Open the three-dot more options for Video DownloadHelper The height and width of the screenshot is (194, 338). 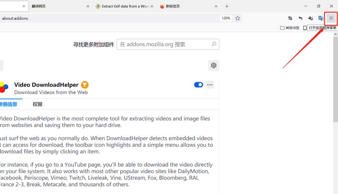pyautogui.click(x=210, y=85)
